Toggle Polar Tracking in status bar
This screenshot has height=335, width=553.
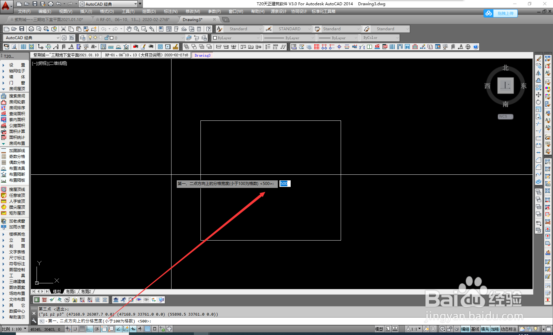97,329
